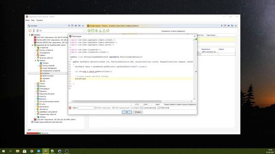Click the taskbar search magnifier icon
The height and width of the screenshot is (154, 275).
tap(10, 151)
